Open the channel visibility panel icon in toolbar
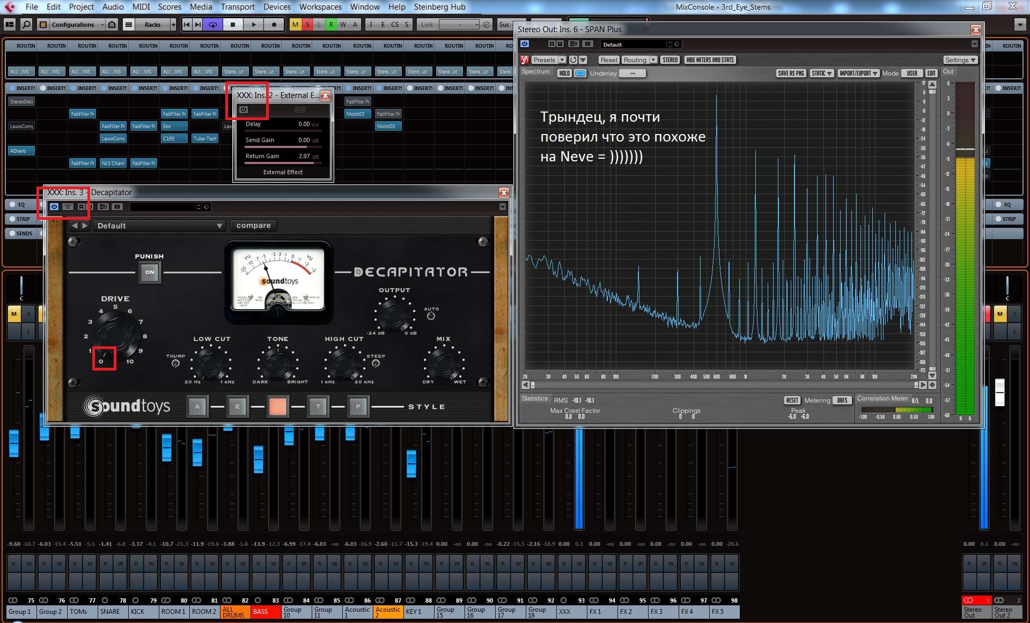Screen dimensions: 1030x623 pyautogui.click(x=9, y=25)
